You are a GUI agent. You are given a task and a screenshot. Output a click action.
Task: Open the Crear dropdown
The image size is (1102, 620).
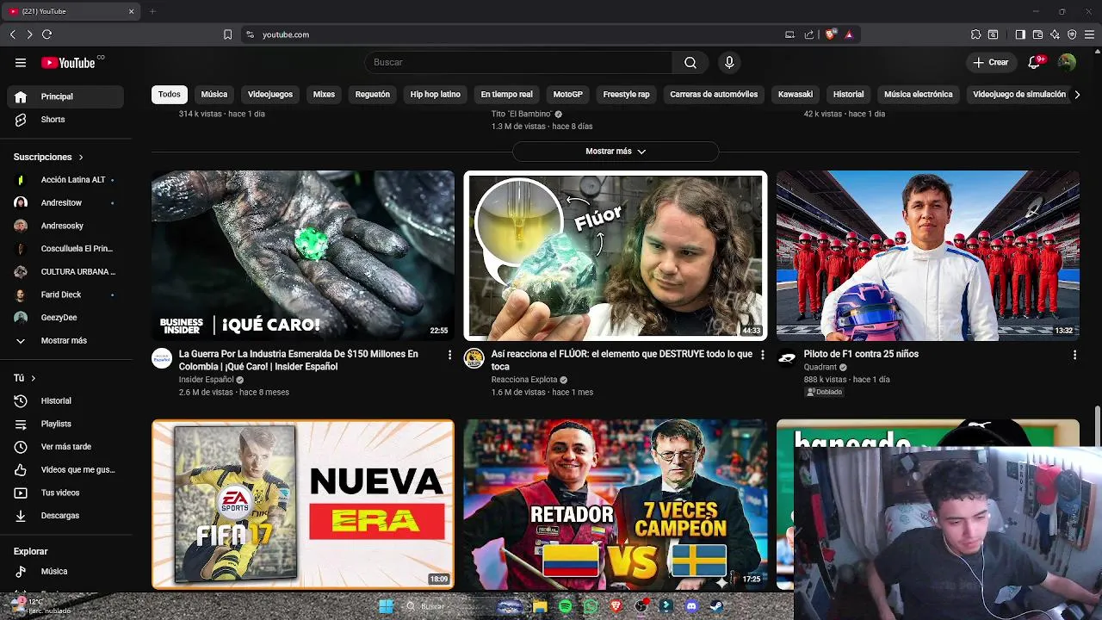(x=991, y=62)
